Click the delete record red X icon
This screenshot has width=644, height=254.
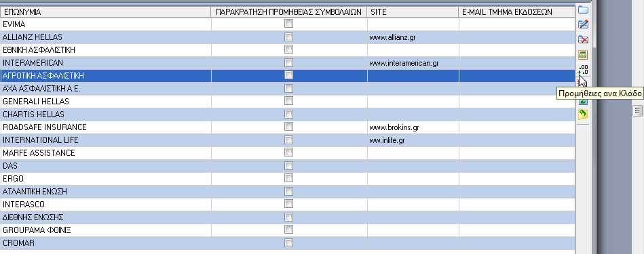point(583,40)
